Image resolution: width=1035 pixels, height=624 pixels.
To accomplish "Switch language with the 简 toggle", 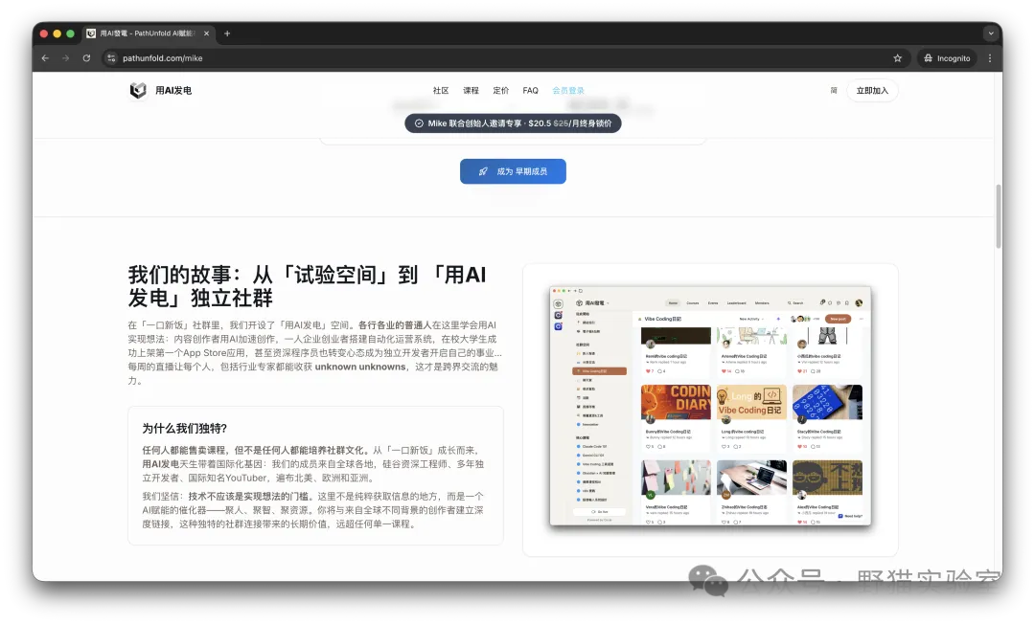I will [x=834, y=90].
